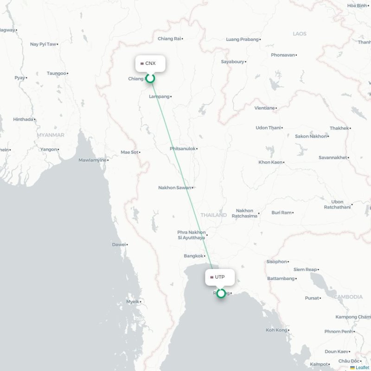Click the Phnom Penh city label

[339, 332]
